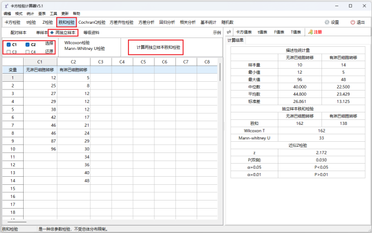The image size is (372, 233).
Task: Open the 更新 menu
Action: tap(65, 14)
